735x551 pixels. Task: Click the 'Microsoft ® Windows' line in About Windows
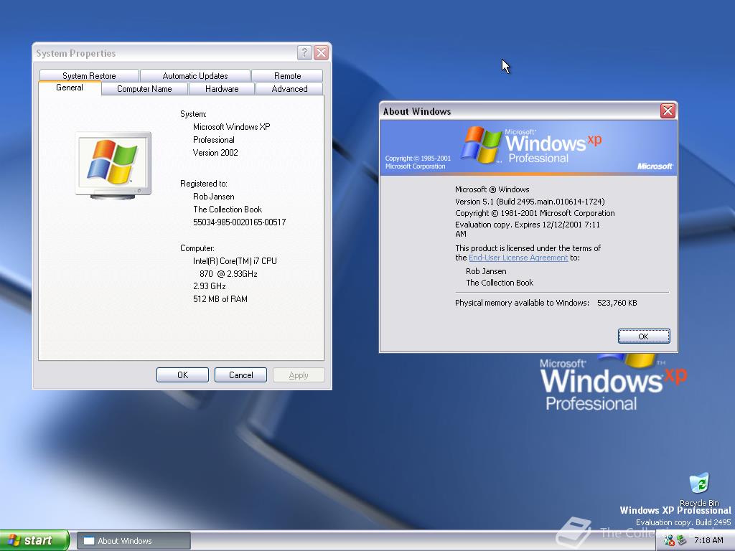[x=492, y=189]
